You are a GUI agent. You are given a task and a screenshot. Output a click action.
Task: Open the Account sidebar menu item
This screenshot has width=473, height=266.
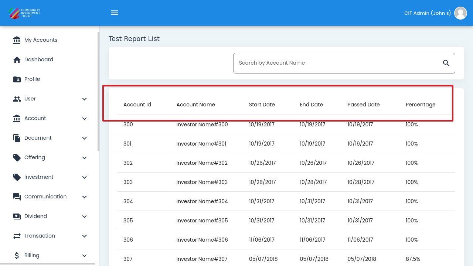[35, 118]
